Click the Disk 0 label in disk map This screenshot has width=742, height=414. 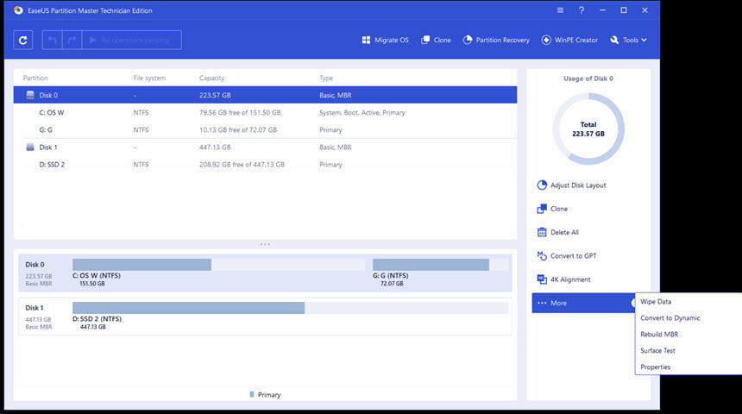(35, 265)
